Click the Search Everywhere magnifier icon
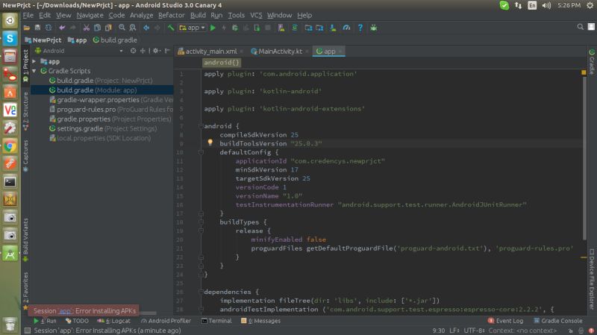 tap(581, 27)
